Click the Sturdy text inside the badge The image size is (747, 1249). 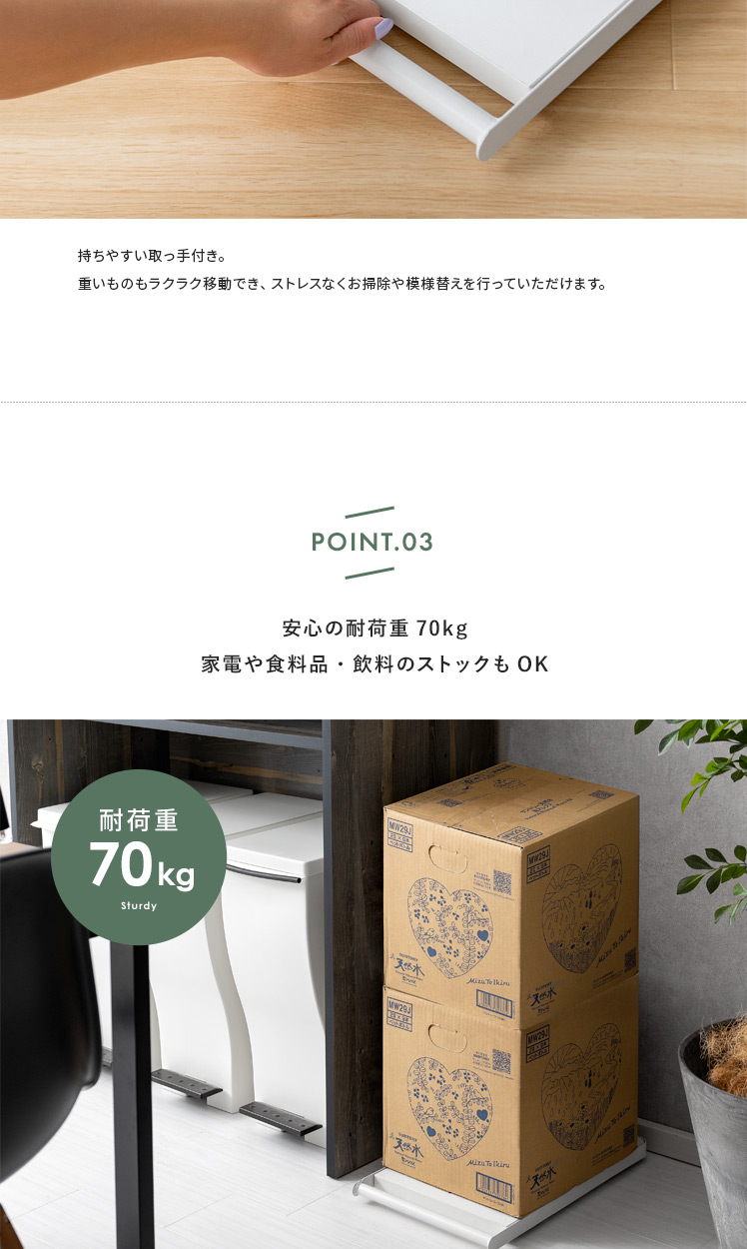tap(139, 907)
